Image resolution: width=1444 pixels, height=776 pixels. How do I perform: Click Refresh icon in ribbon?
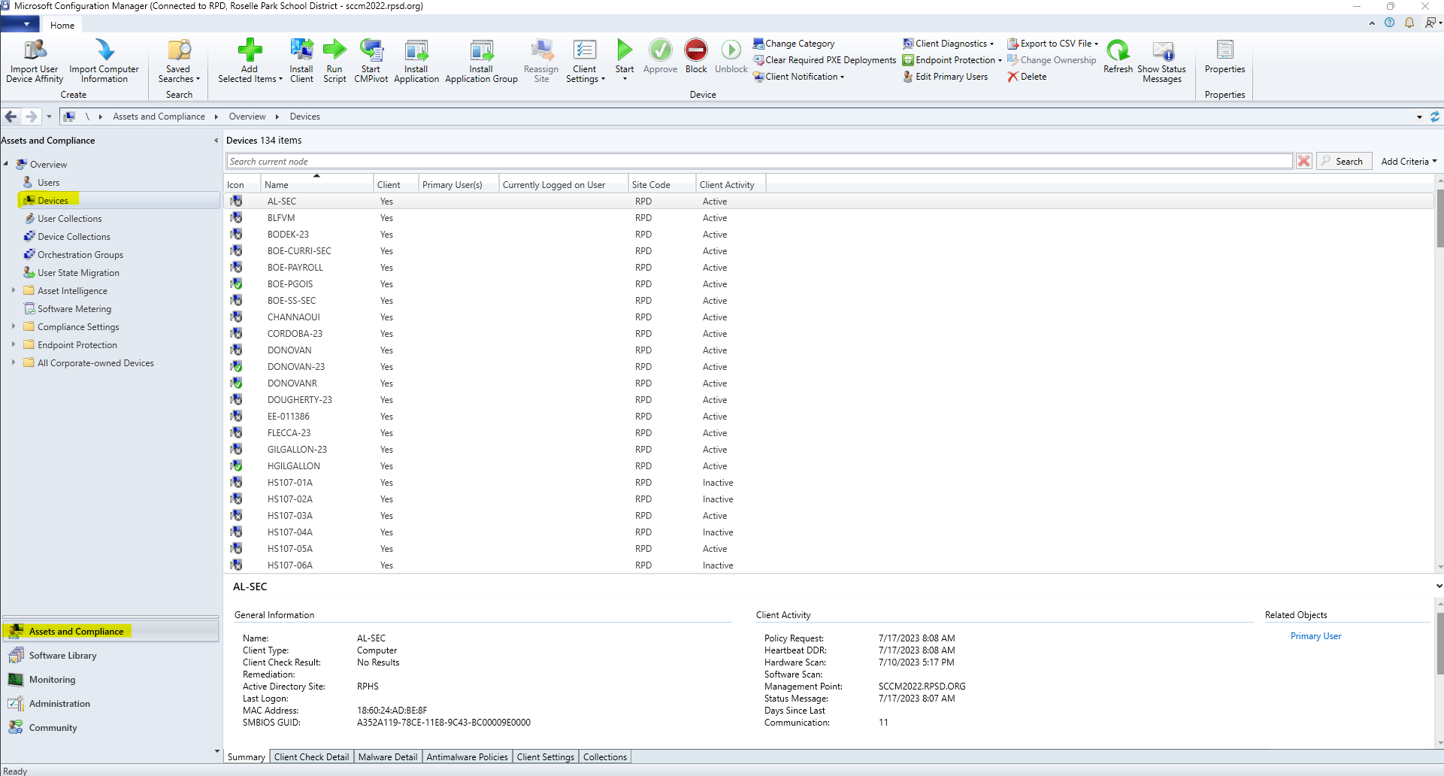(x=1118, y=50)
